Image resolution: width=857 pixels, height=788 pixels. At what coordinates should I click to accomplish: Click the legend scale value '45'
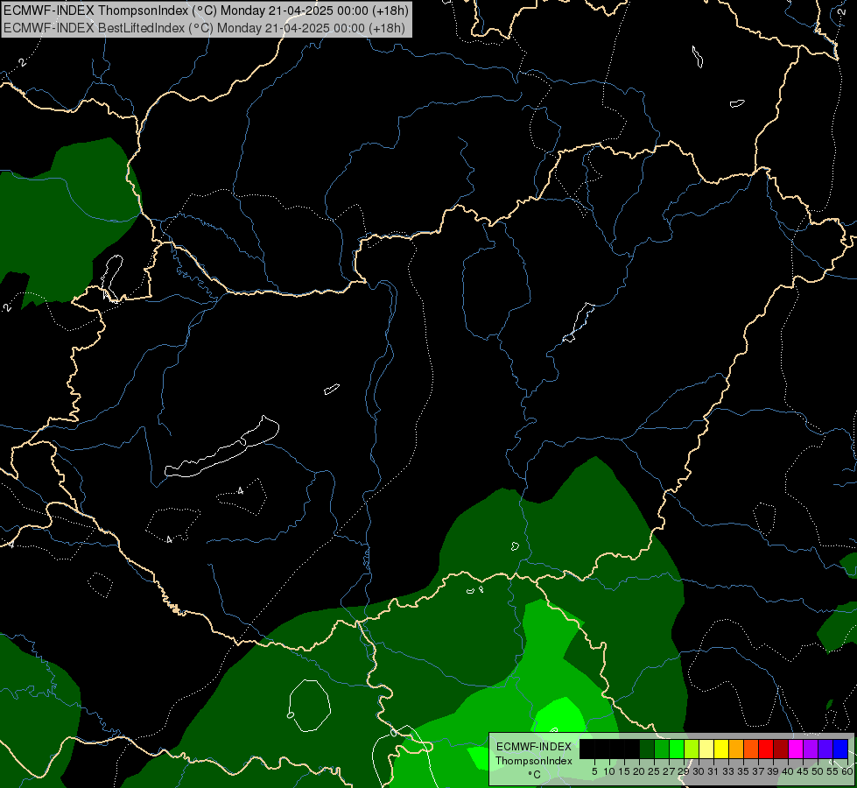[803, 771]
